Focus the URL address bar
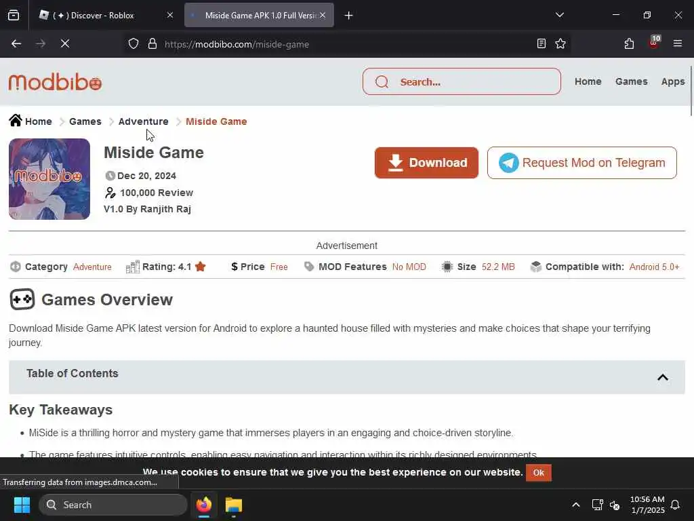 coord(345,44)
